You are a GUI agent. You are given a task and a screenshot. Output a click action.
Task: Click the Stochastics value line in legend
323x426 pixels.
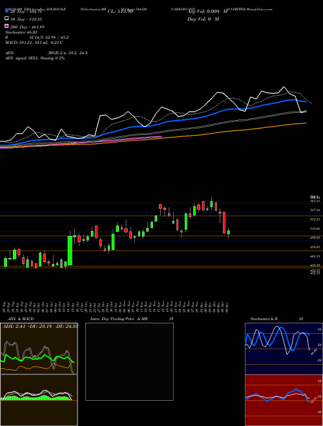click(21, 32)
